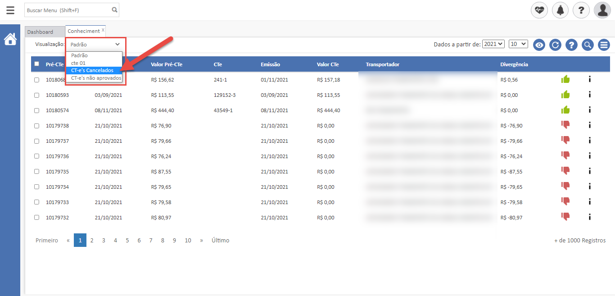Focus the Buscar Menu search field
This screenshot has width=615, height=296.
(68, 10)
